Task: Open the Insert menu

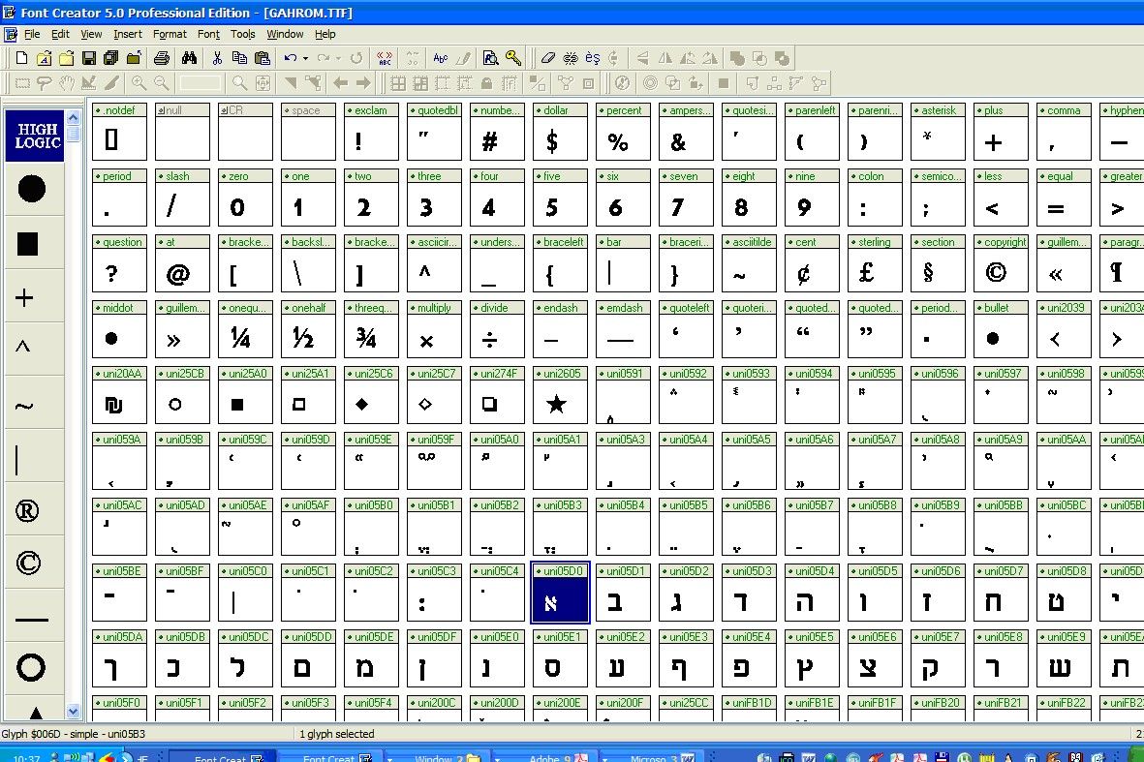Action: coord(128,34)
